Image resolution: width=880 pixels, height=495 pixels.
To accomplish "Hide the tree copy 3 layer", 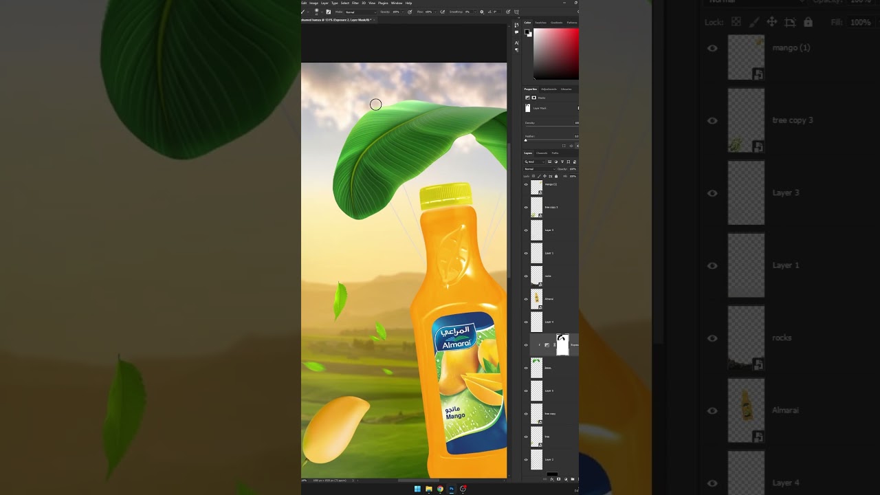I will click(526, 207).
